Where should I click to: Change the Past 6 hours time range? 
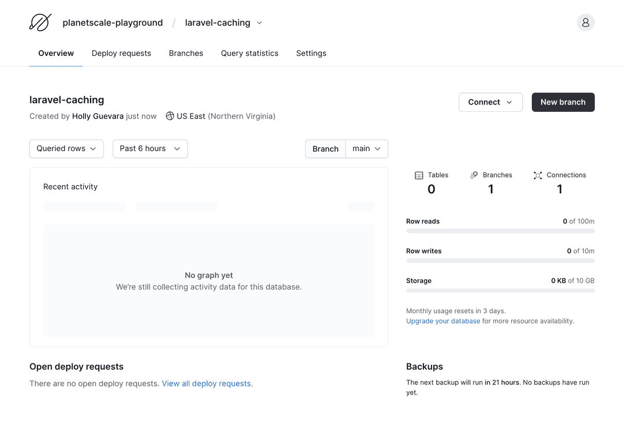tap(150, 149)
